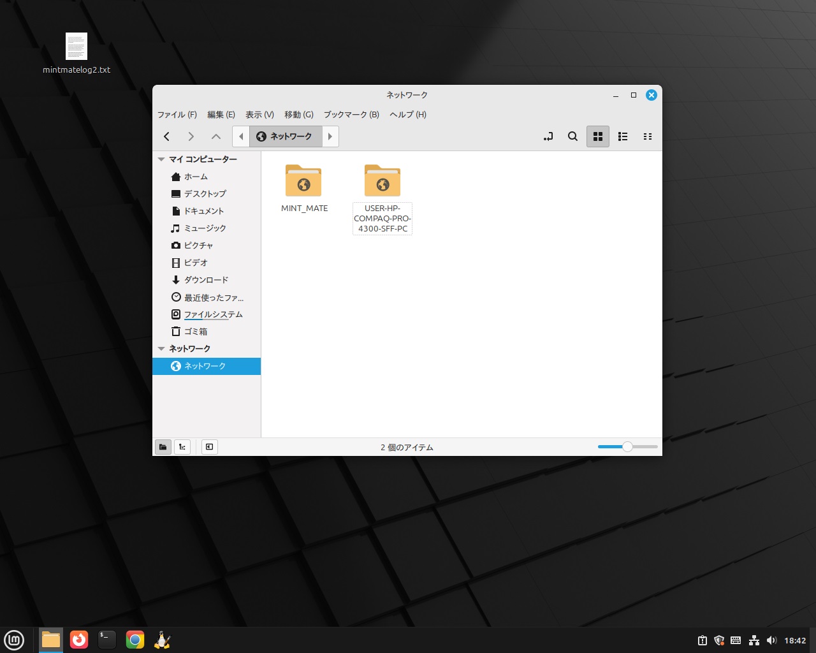Hide the sidebar using status bar button
Screen dimensions: 816x653
coord(209,447)
